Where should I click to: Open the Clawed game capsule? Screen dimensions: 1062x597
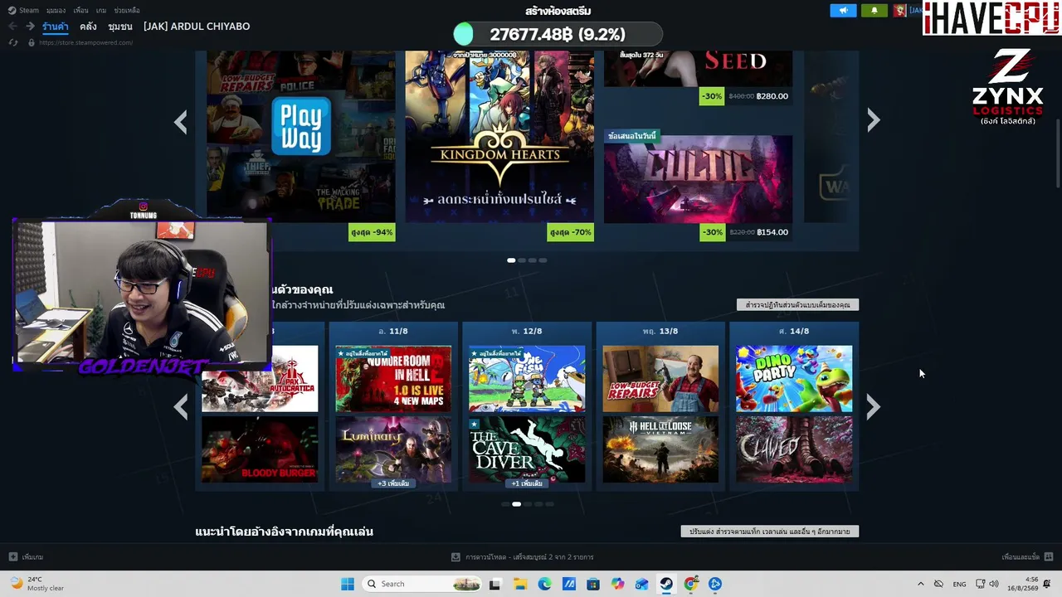pos(794,449)
